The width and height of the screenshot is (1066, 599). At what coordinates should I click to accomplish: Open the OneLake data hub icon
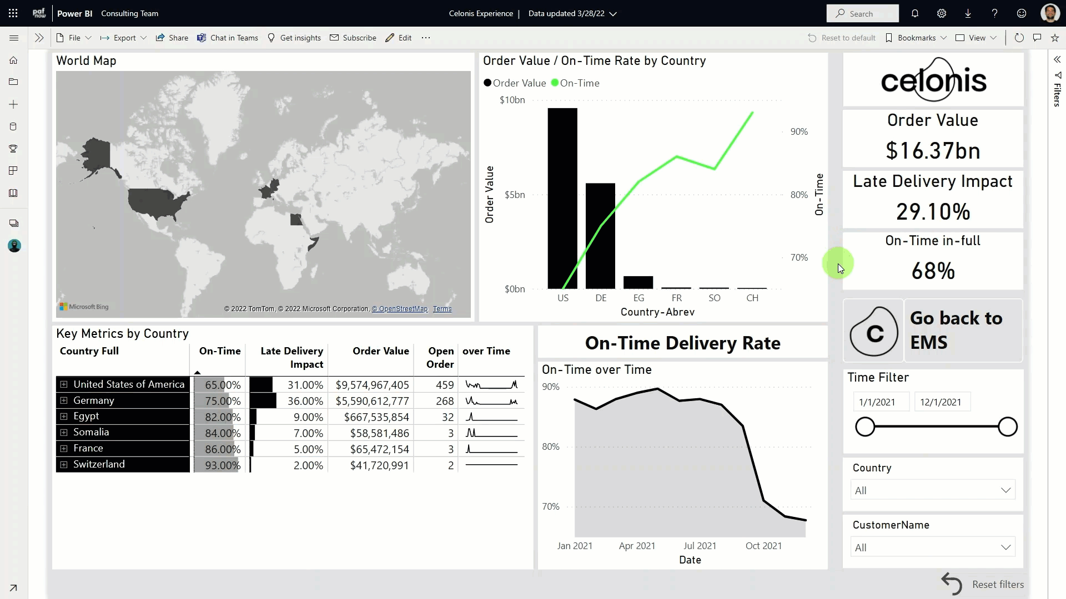point(13,126)
